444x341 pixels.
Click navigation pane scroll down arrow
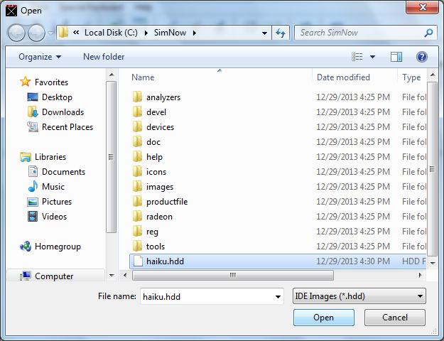click(x=112, y=276)
